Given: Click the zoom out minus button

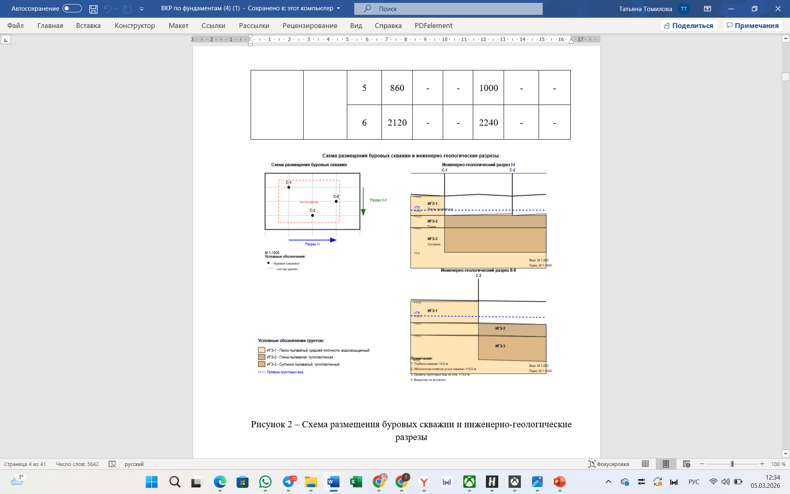Looking at the screenshot, I should (x=702, y=464).
